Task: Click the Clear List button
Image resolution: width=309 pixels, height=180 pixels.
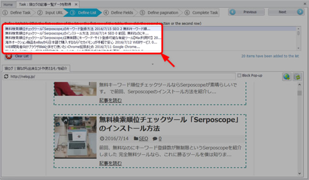Action: 18,56
